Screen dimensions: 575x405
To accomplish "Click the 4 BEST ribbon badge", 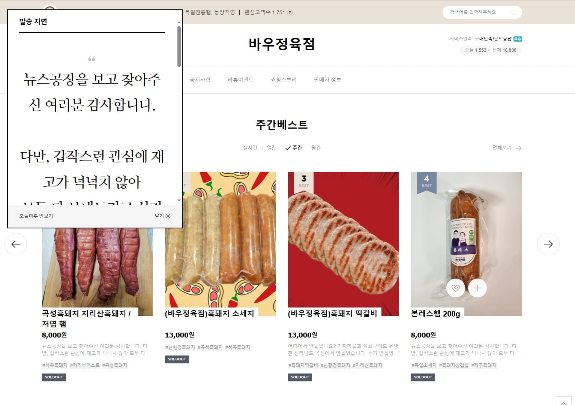I will [x=426, y=182].
